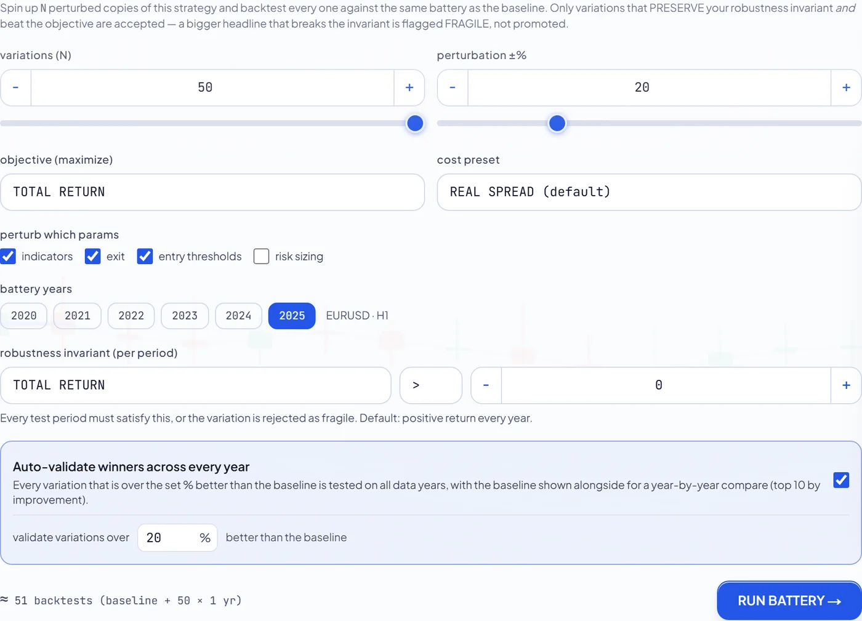862x621 pixels.
Task: Decrease variations count with minus button
Action: [16, 87]
